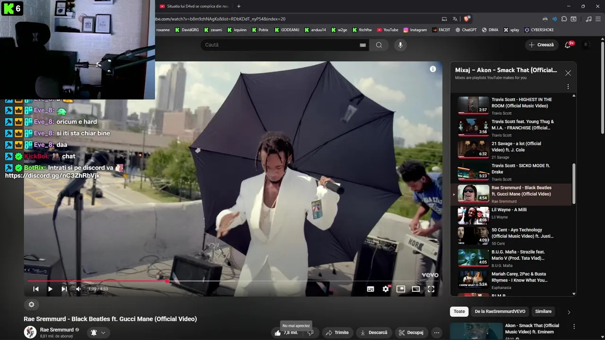Open notification bell dropdown for Rae Sremmurd
605x340 pixels.
point(98,332)
